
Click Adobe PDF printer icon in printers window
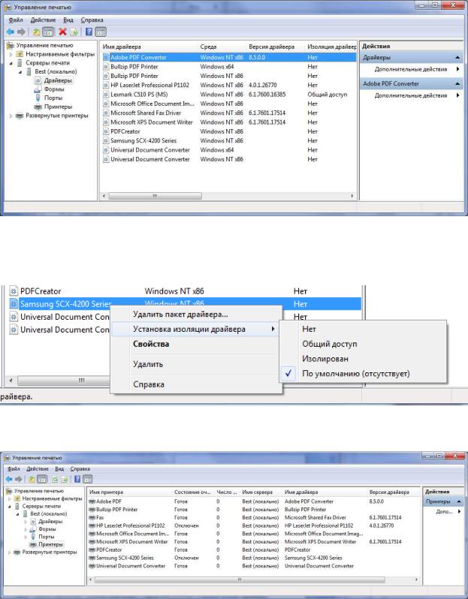tap(92, 501)
